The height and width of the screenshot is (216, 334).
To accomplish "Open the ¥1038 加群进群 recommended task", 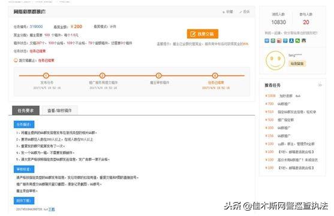I will pyautogui.click(x=282, y=96).
